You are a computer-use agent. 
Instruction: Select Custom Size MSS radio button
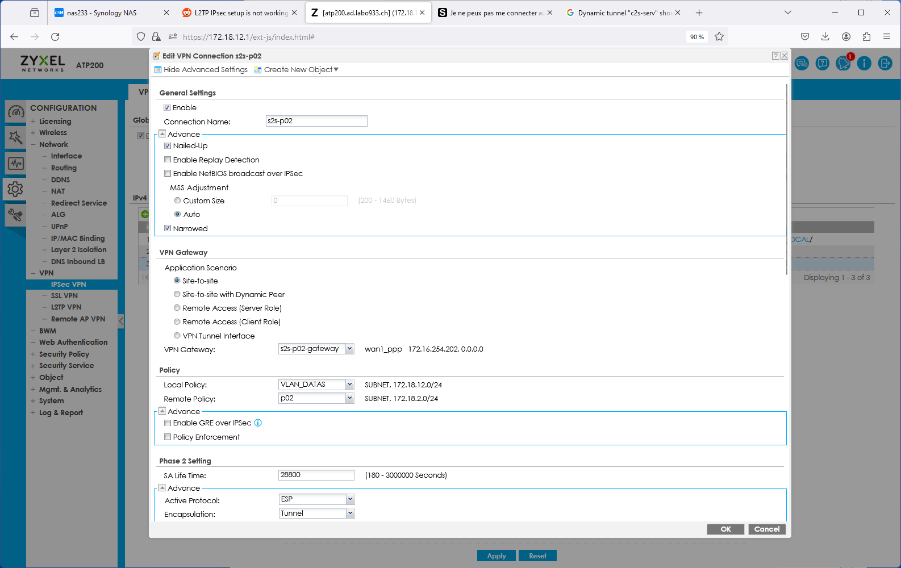pyautogui.click(x=178, y=201)
